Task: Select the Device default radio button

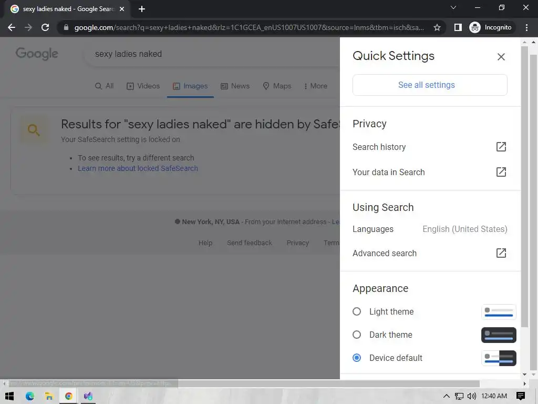Action: point(357,358)
